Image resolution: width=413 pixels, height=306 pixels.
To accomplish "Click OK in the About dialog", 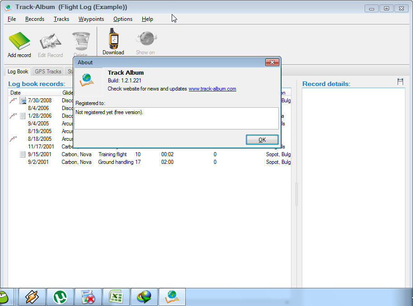I will (262, 140).
